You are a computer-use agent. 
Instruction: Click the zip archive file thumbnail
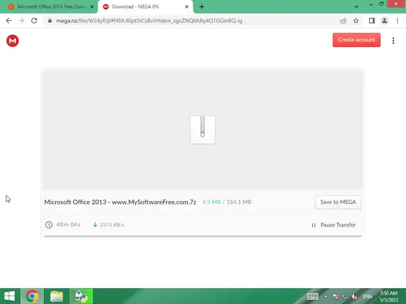[203, 129]
